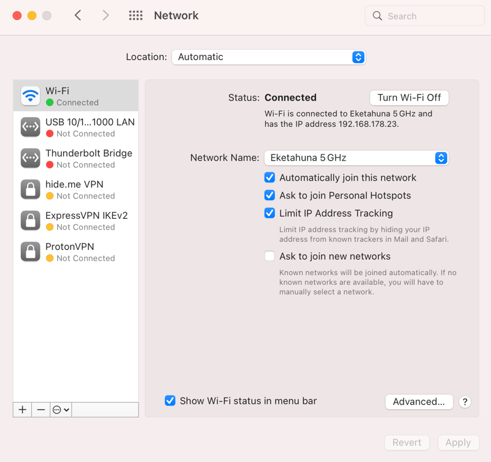Image resolution: width=491 pixels, height=462 pixels.
Task: Select the ProtonVPN lock icon
Action: (30, 252)
